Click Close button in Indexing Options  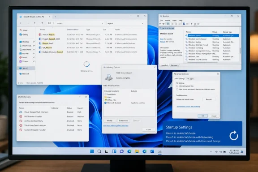149,130
